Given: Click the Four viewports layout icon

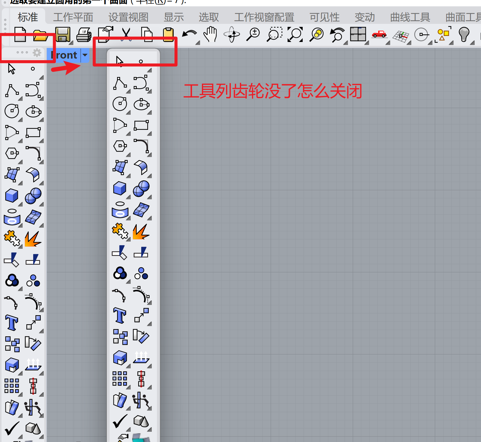Looking at the screenshot, I should [358, 34].
